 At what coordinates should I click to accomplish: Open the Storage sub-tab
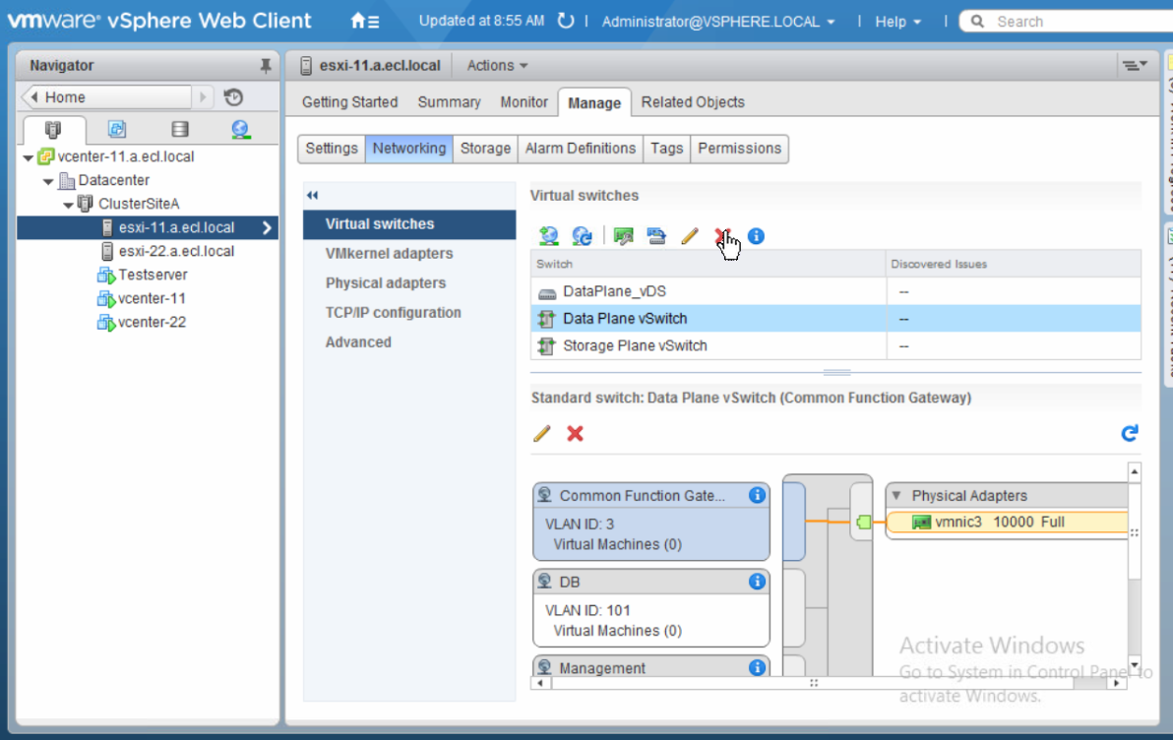coord(485,149)
